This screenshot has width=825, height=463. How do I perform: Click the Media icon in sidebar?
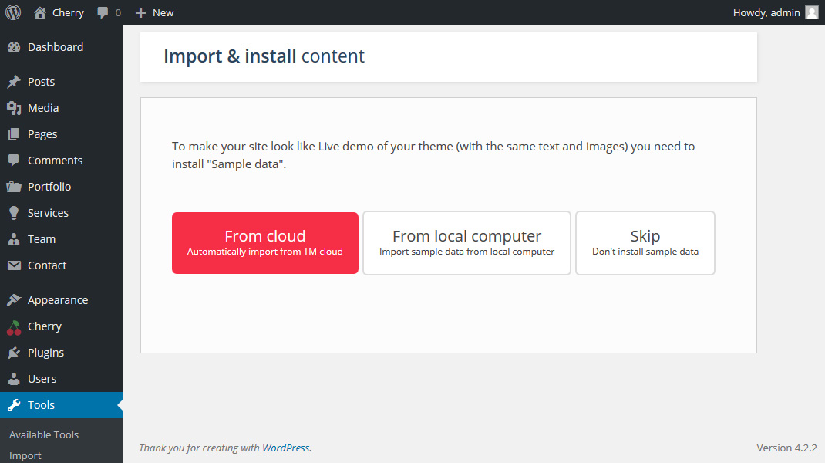pyautogui.click(x=14, y=108)
